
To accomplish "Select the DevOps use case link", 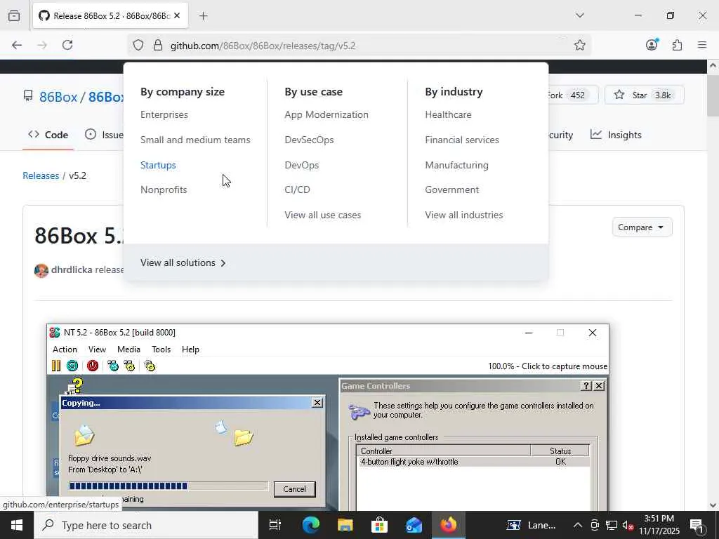I will (x=302, y=165).
